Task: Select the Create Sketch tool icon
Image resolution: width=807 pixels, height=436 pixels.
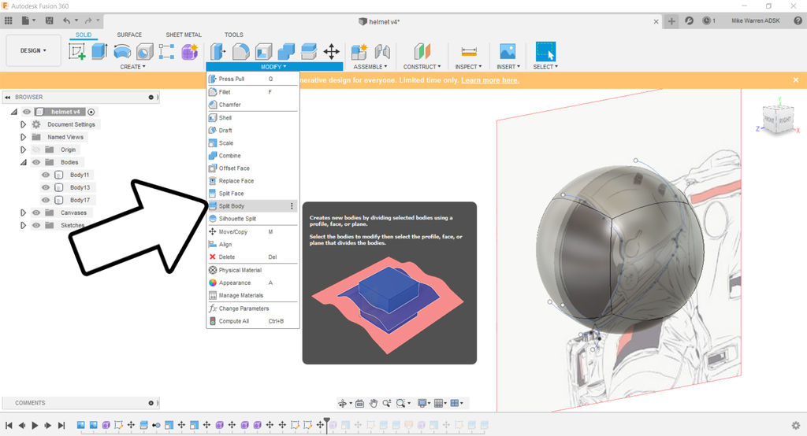Action: coord(77,51)
